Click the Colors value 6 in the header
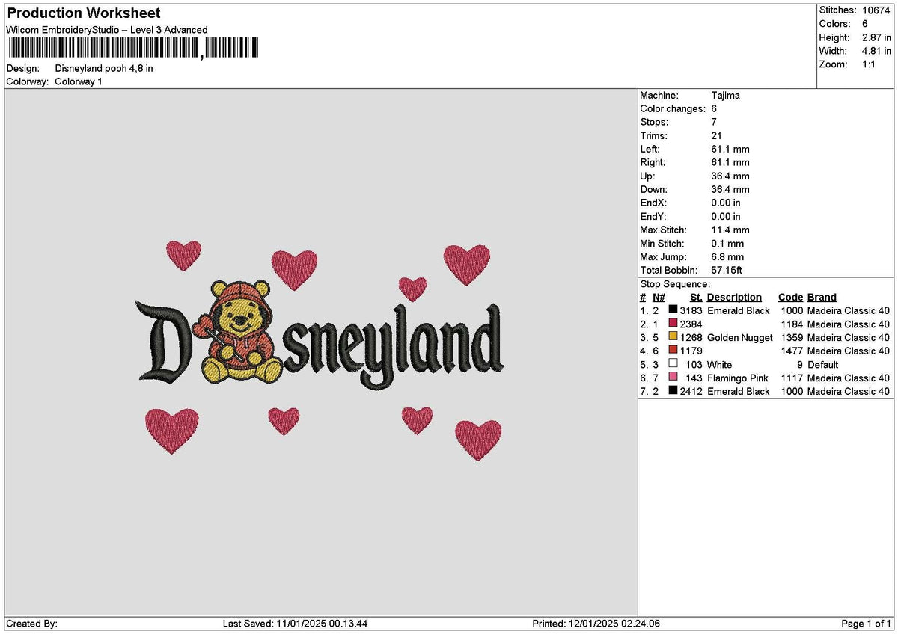898x634 pixels. click(x=865, y=24)
